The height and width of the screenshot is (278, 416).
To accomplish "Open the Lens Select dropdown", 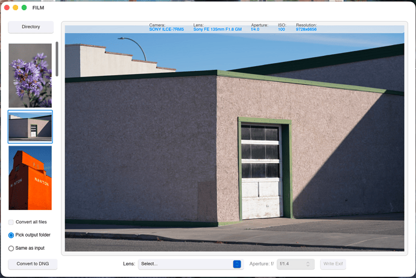I will 190,264.
